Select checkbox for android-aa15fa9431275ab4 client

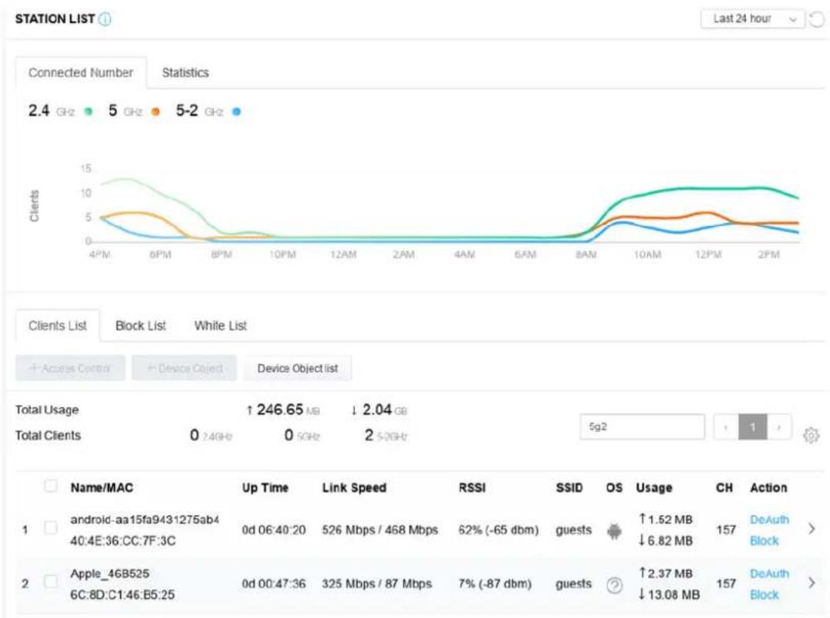click(x=51, y=528)
